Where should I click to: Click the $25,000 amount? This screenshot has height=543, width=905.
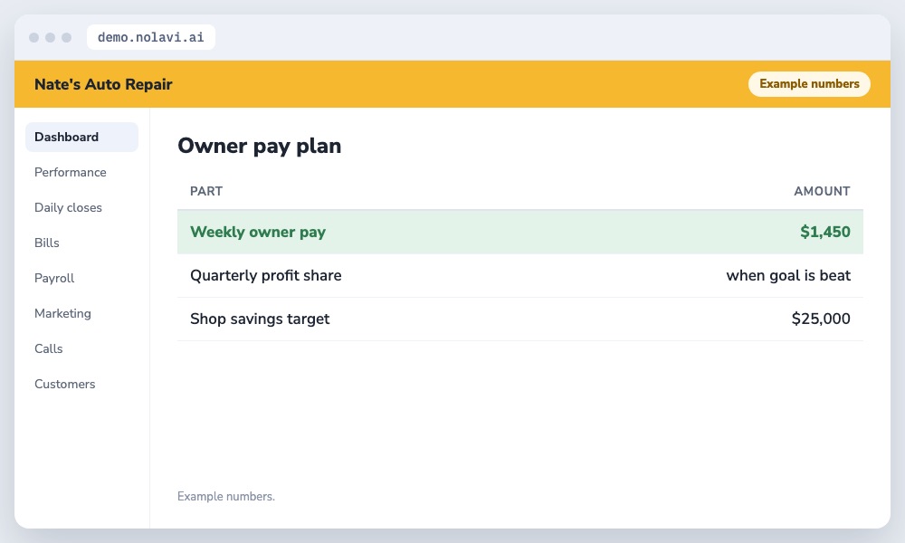point(821,319)
